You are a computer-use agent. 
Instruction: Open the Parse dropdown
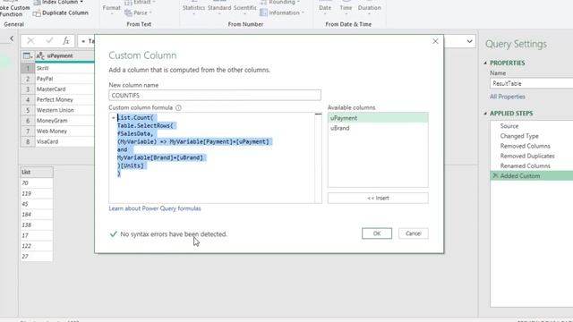138,13
